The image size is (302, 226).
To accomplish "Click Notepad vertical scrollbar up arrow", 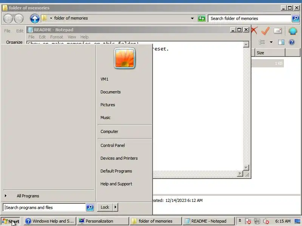I will [246, 44].
